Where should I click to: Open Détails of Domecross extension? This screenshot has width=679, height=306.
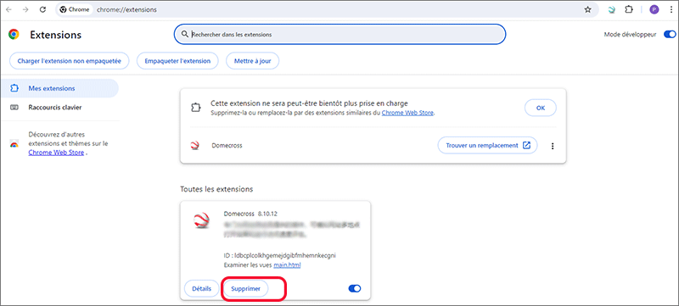[201, 289]
